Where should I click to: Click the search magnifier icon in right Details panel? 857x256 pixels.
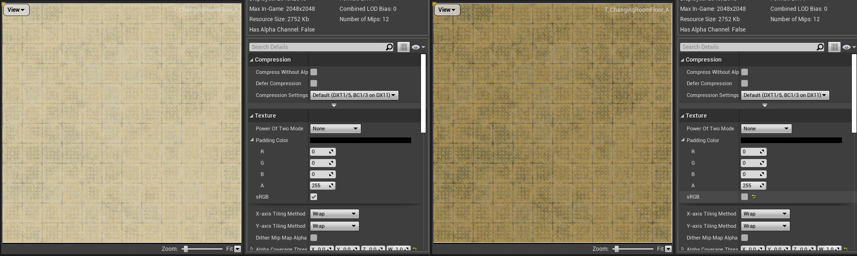click(x=820, y=47)
